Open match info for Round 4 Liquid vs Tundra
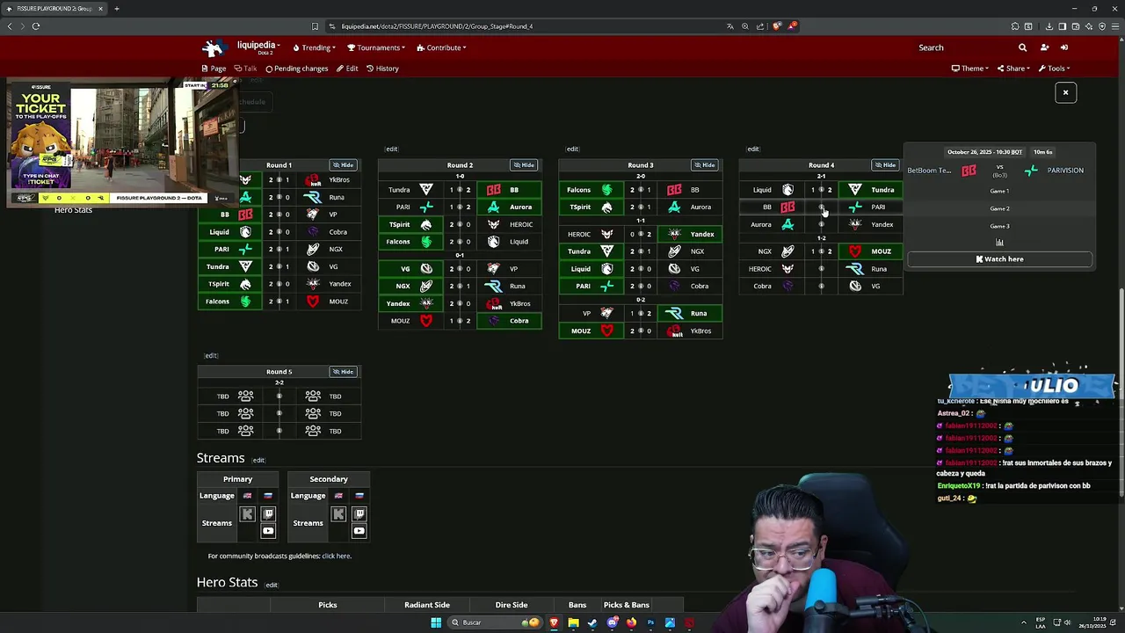The image size is (1125, 633). [x=821, y=190]
